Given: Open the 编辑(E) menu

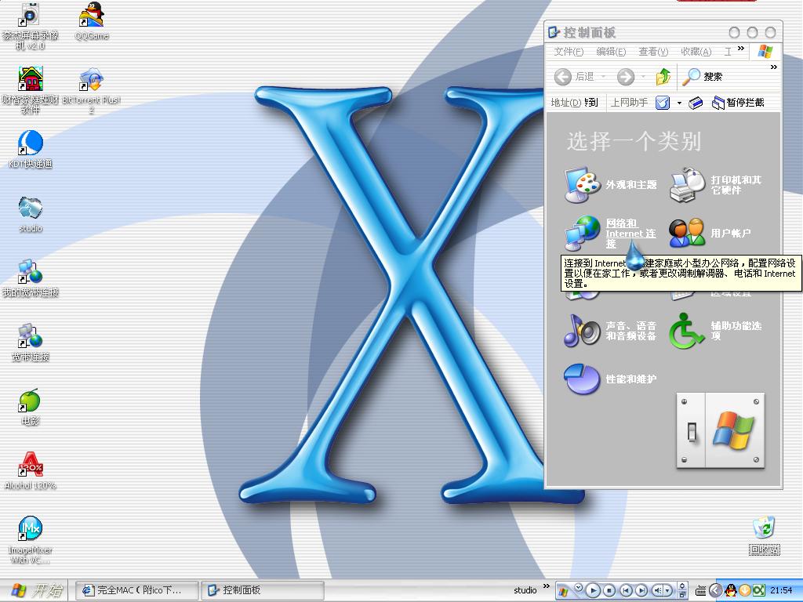Looking at the screenshot, I should (611, 52).
